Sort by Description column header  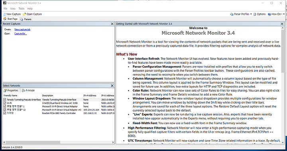click(x=62, y=95)
